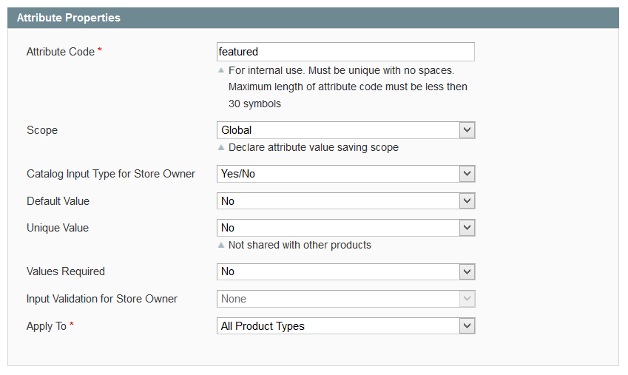The height and width of the screenshot is (375, 628).
Task: Click the hint triangle beside 'Declare attribute value saving scope'
Action: click(221, 147)
